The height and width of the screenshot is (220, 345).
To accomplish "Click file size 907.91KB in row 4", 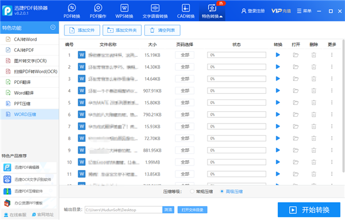I will 152,91.
